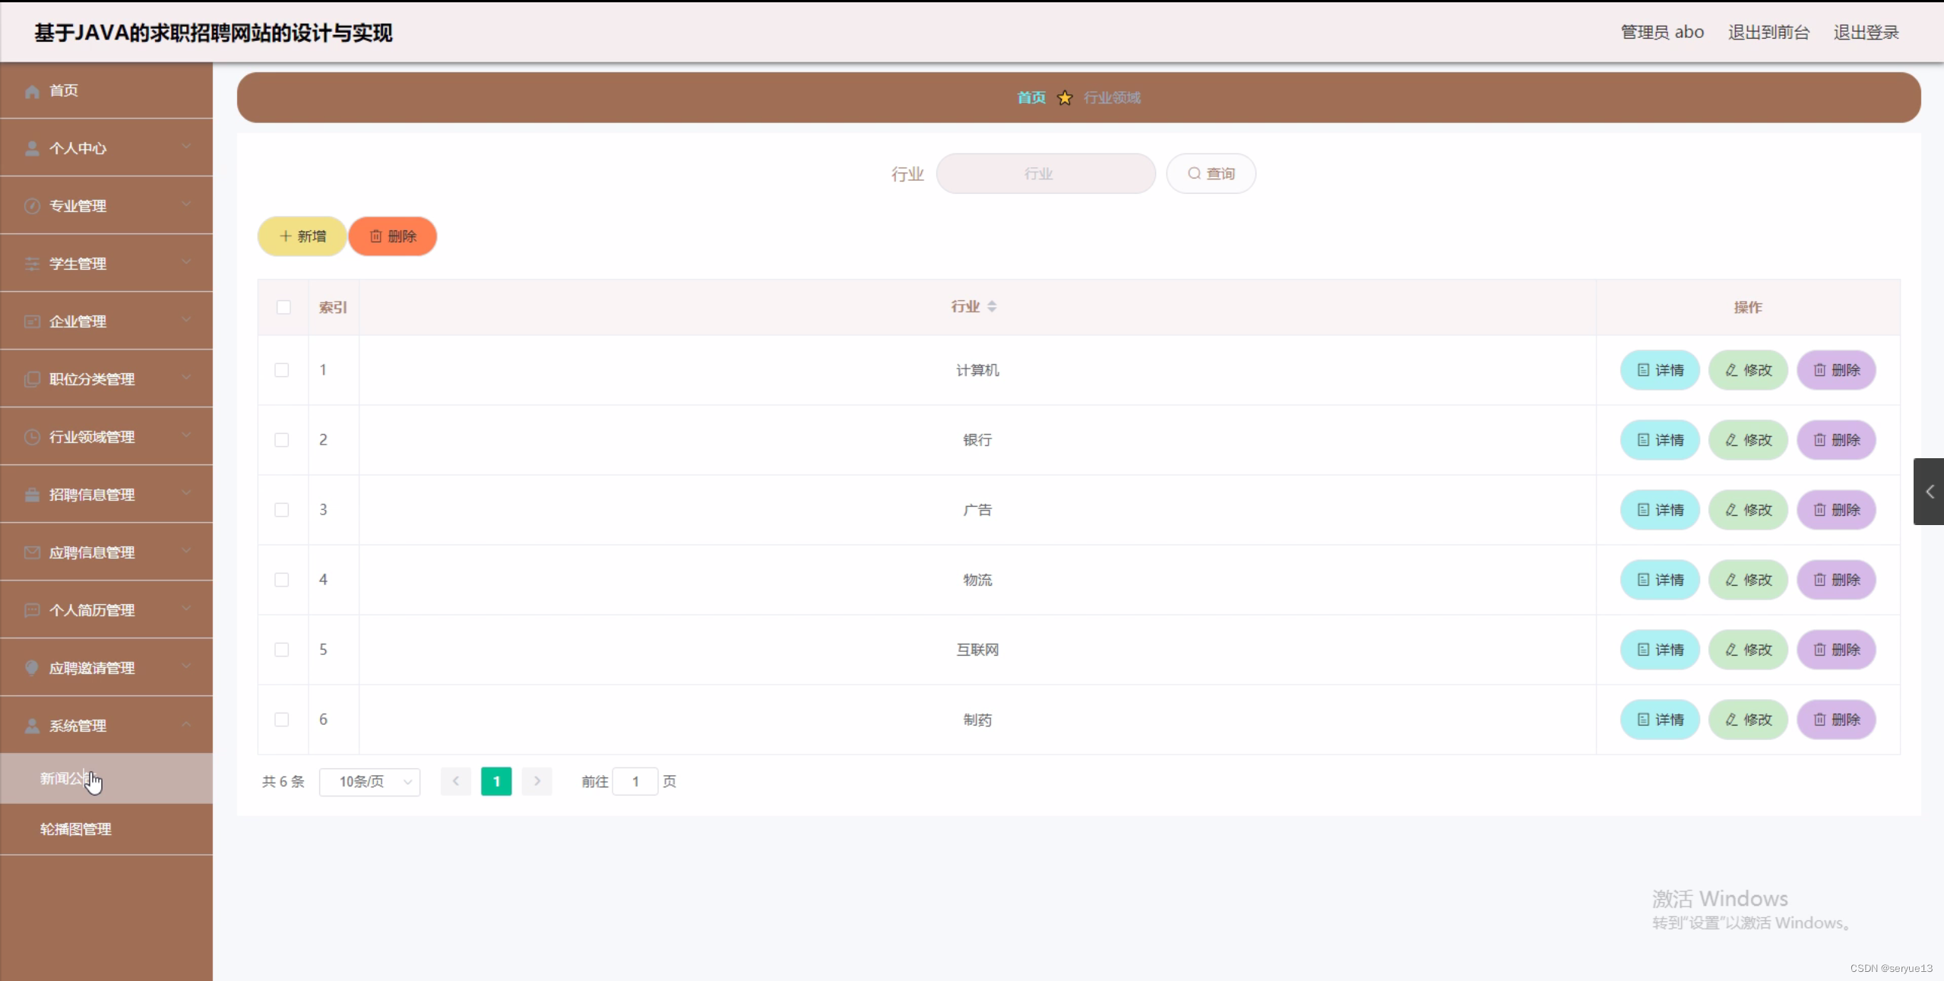Click the briefcase icon beside 招聘信息管理
The width and height of the screenshot is (1944, 981).
coord(32,495)
